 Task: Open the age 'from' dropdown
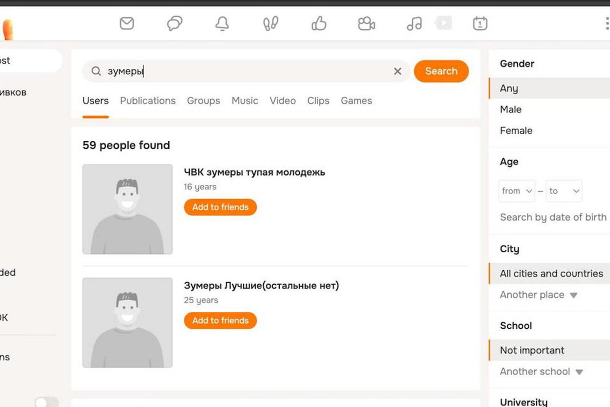coord(517,191)
